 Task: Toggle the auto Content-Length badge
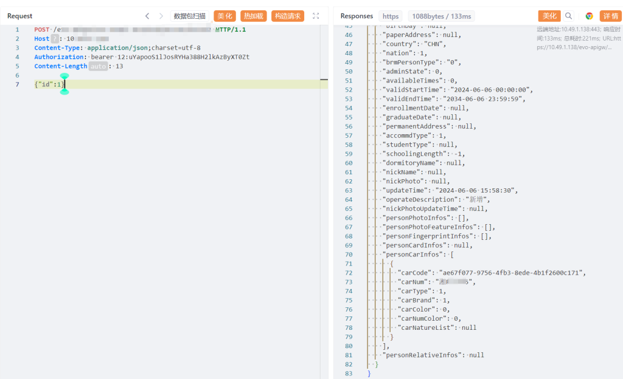97,66
